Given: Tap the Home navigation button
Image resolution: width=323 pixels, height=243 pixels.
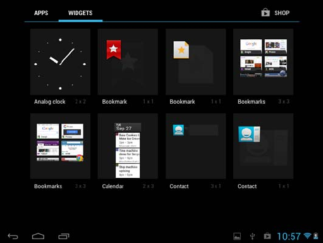Looking at the screenshot, I should tap(38, 236).
